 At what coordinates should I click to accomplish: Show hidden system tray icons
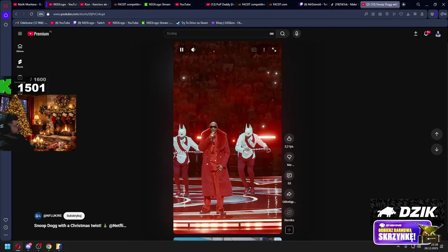coord(398,246)
